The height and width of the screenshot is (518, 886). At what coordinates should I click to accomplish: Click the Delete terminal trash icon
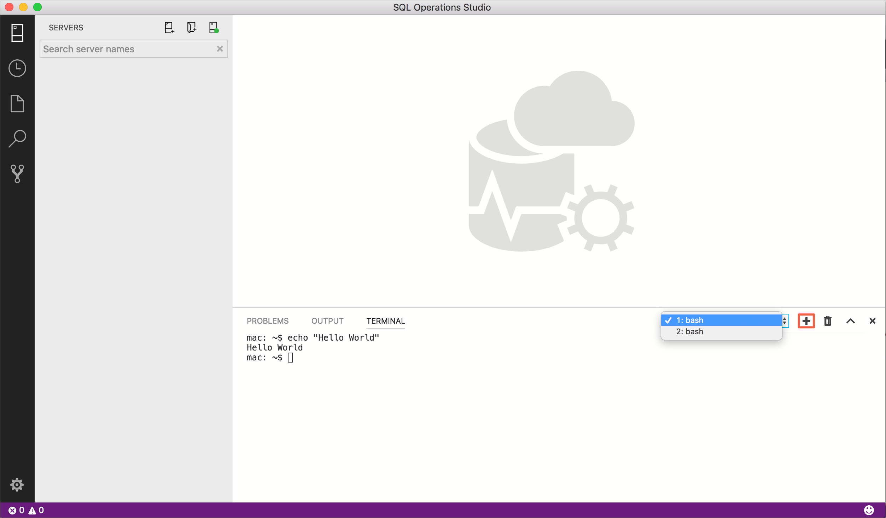[827, 320]
